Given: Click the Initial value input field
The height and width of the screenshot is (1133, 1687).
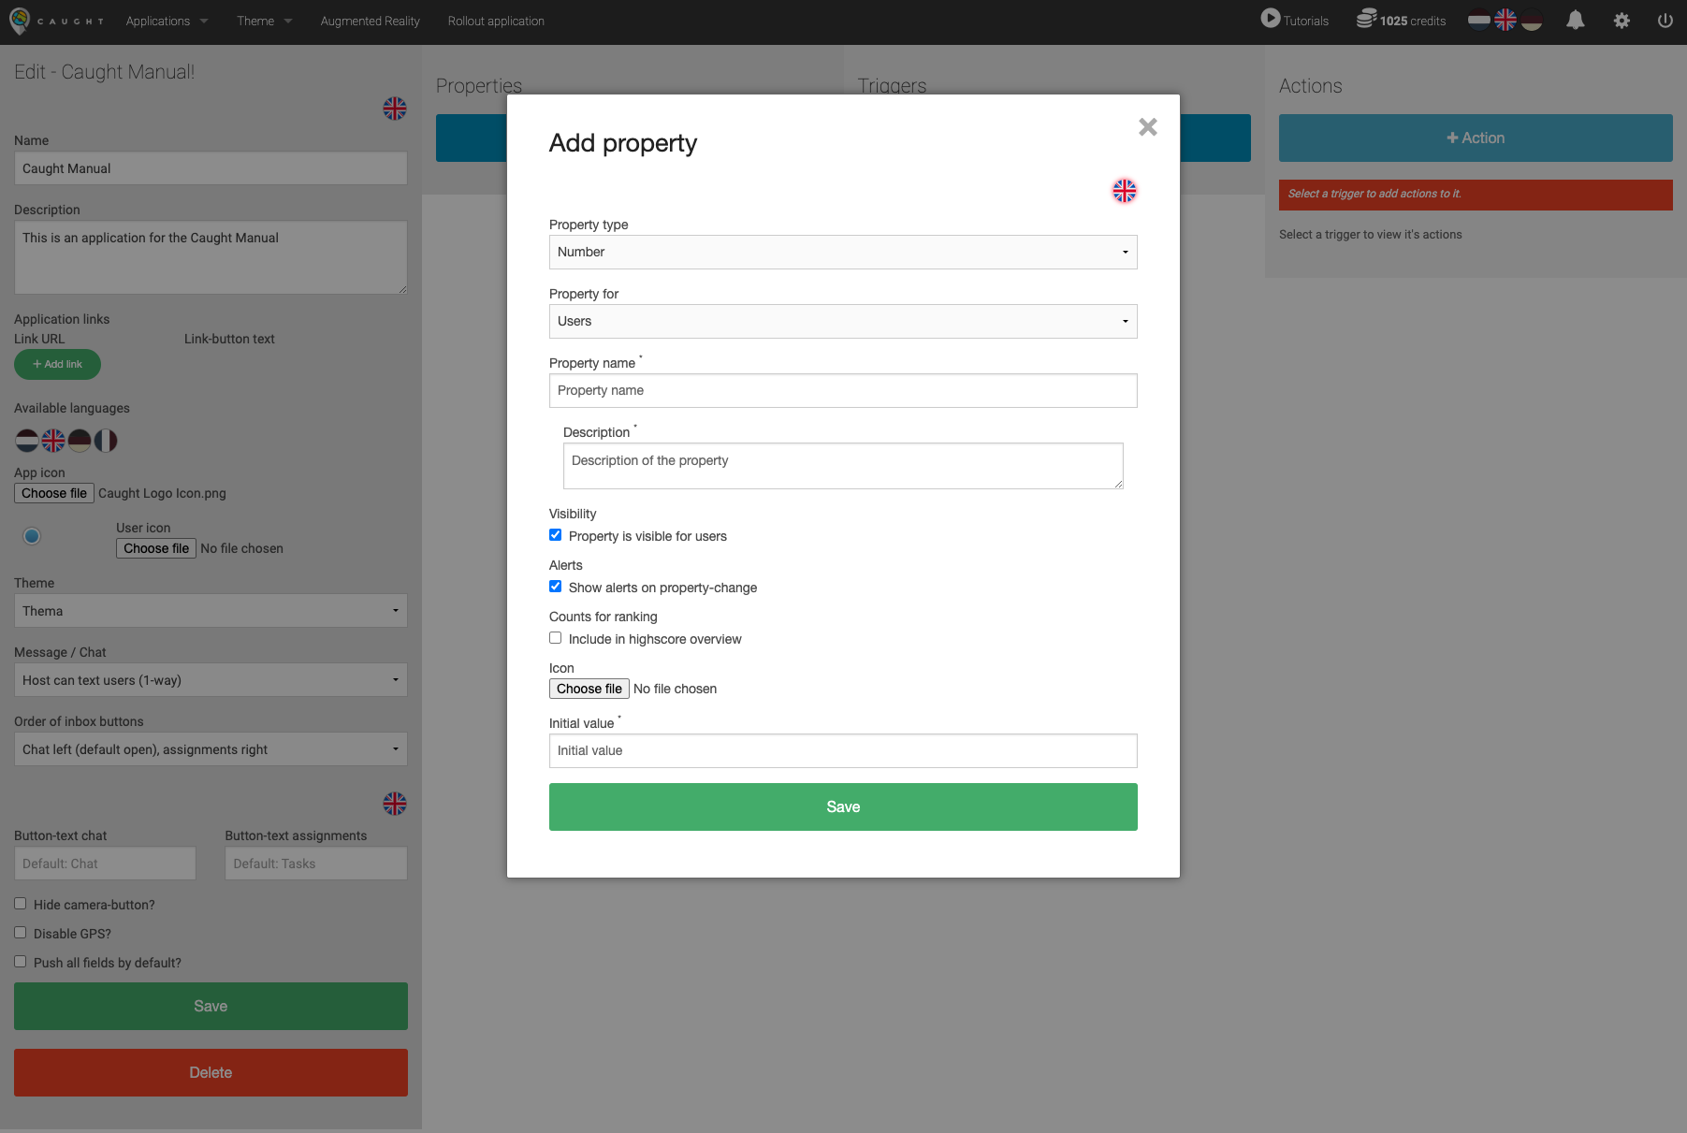Looking at the screenshot, I should coord(842,750).
